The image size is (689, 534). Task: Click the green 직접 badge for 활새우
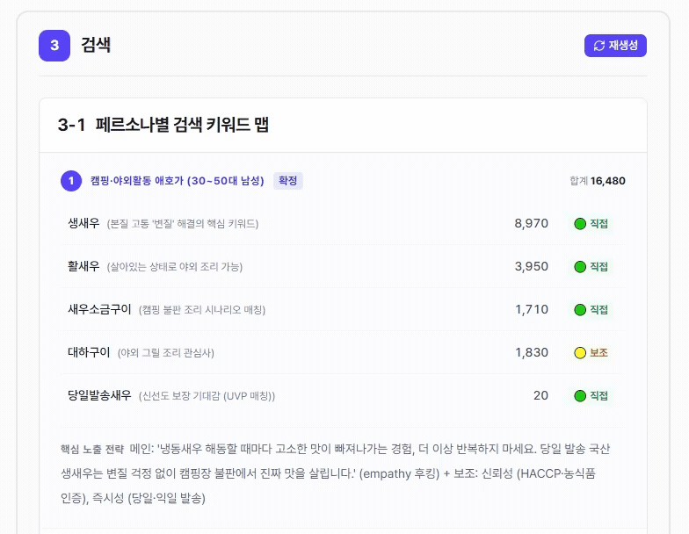[591, 267]
